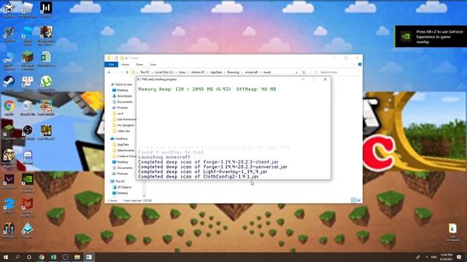Switch Explorer to large icons view
The width and height of the screenshot is (467, 262).
(359, 200)
